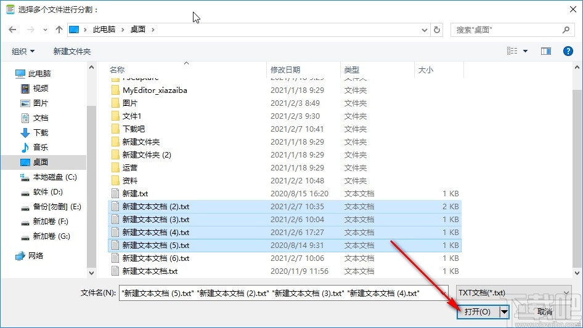
Task: Close the file selection dialog
Action: pos(573,9)
